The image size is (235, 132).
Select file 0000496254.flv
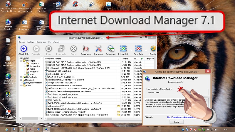tap(55, 100)
